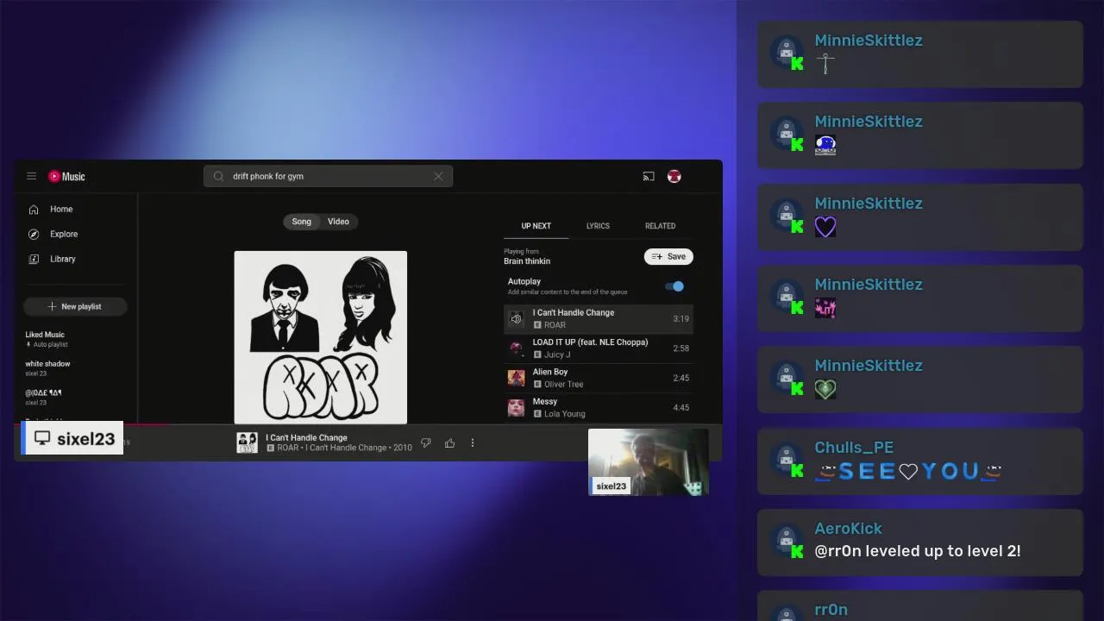
Task: Click the search field with drift phonk
Action: 328,176
